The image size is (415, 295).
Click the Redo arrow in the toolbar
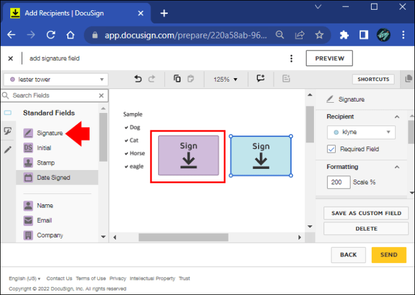pyautogui.click(x=152, y=79)
